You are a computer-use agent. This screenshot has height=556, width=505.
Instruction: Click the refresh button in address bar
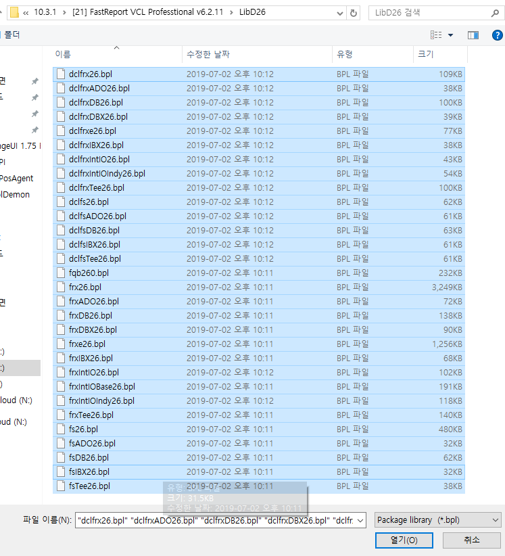click(354, 13)
